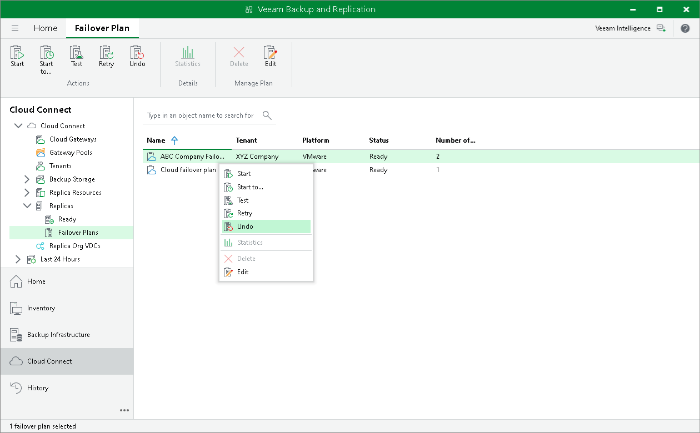Choose Undo in the context menu
The image size is (700, 433).
266,226
